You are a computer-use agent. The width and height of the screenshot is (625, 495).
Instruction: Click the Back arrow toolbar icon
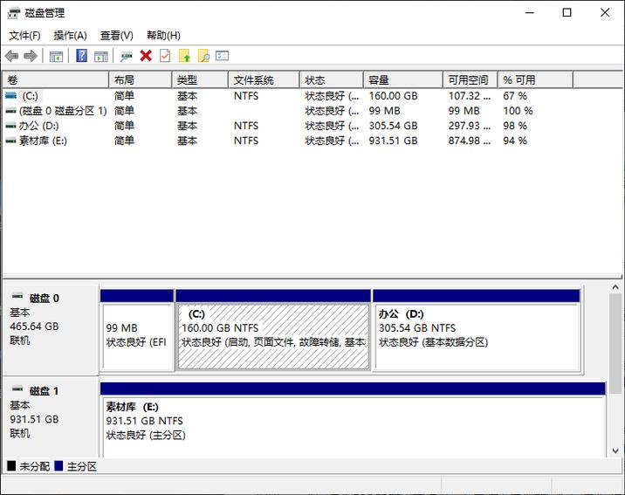tap(12, 56)
